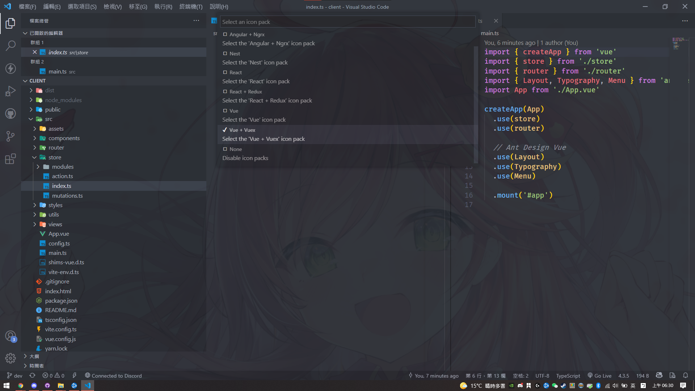695x391 pixels.
Task: Close the partially hidden ts editor tab
Action: coord(496,21)
